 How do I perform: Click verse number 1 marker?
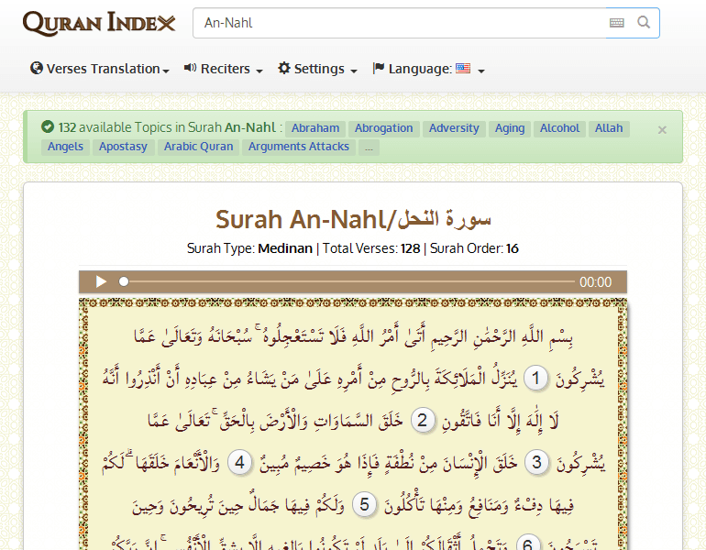click(535, 378)
